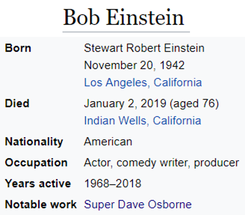Screen dimensions: 245x215
Task: Follow the Indian Wells, California link
Action: coord(143,121)
